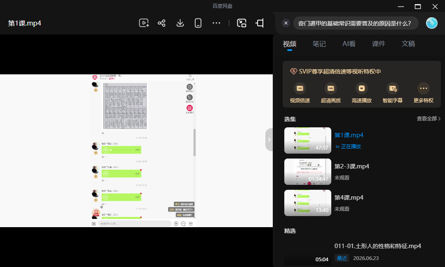Collapse the right sidebar with the arrow handle
This screenshot has height=267, width=445.
coord(269,139)
